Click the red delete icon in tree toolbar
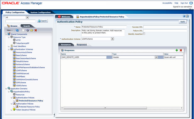 (36, 30)
